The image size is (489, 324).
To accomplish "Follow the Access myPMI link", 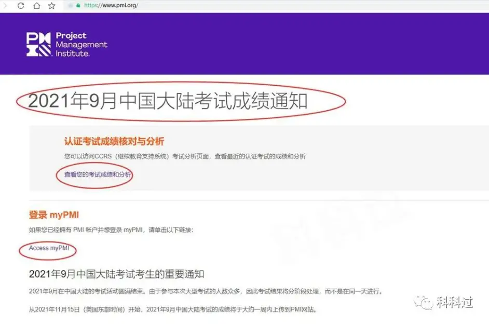I will point(49,248).
